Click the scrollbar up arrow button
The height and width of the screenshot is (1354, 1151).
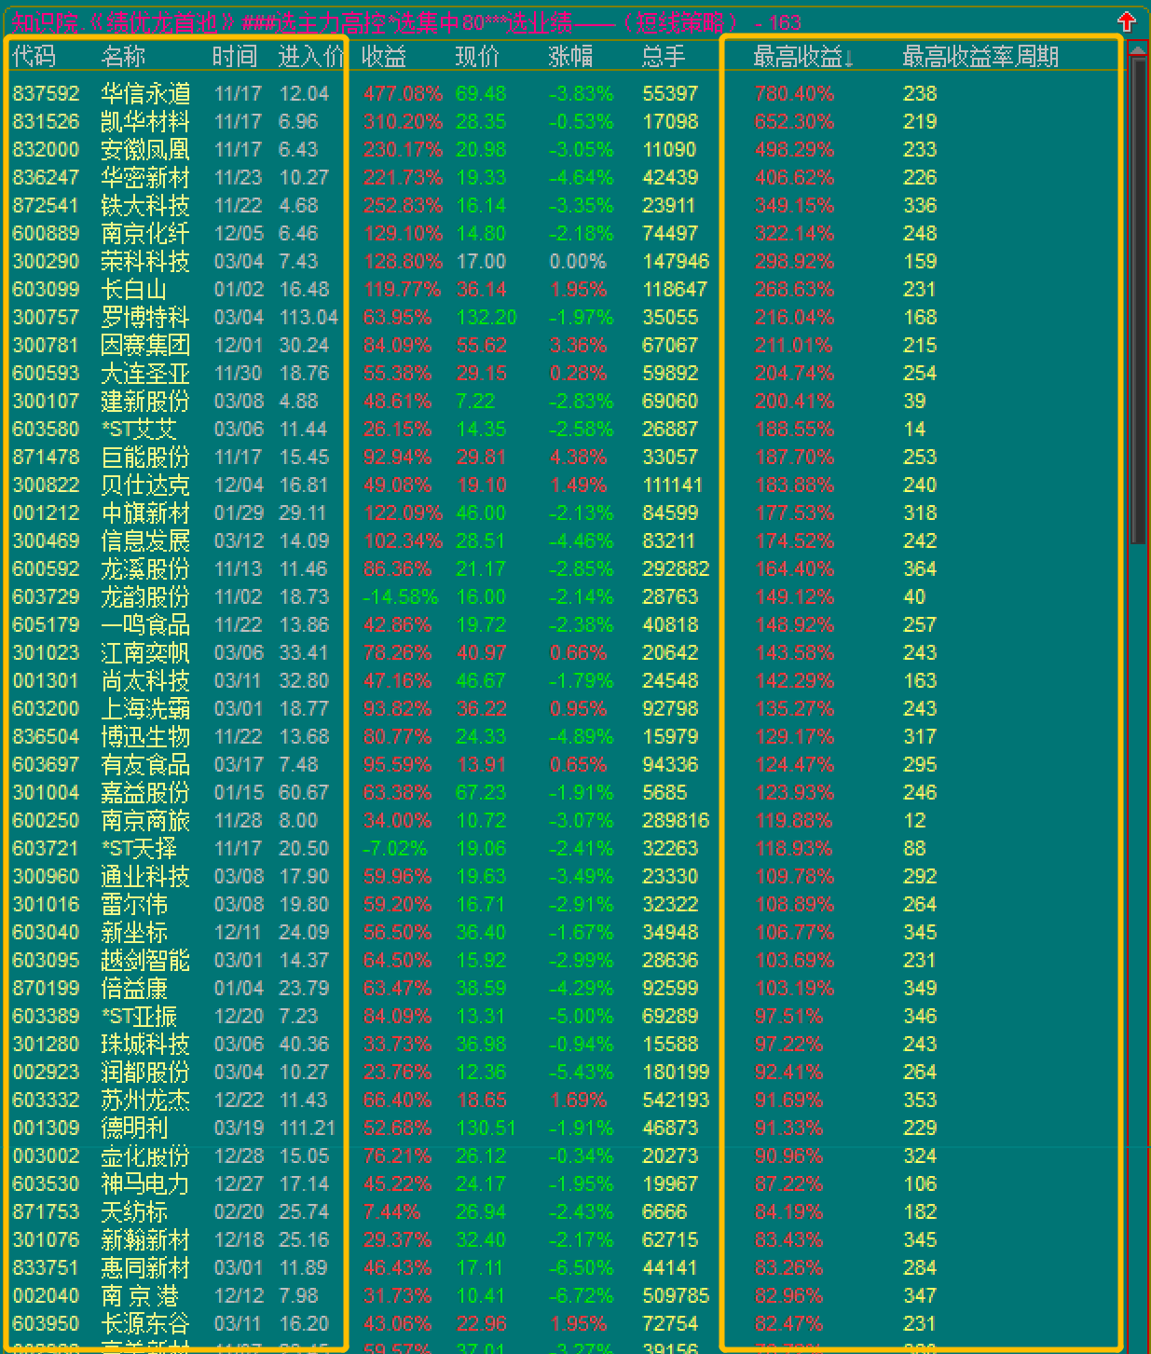1138,50
